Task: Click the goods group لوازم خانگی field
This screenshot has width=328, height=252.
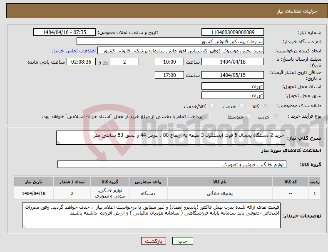Action: pyautogui.click(x=172, y=164)
